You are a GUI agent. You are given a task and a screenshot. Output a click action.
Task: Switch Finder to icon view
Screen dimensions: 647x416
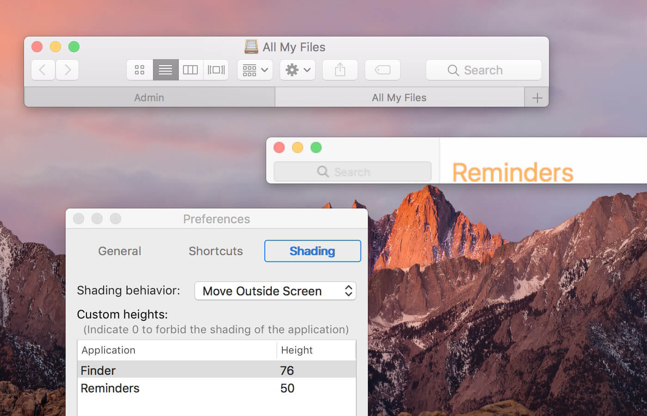point(140,70)
